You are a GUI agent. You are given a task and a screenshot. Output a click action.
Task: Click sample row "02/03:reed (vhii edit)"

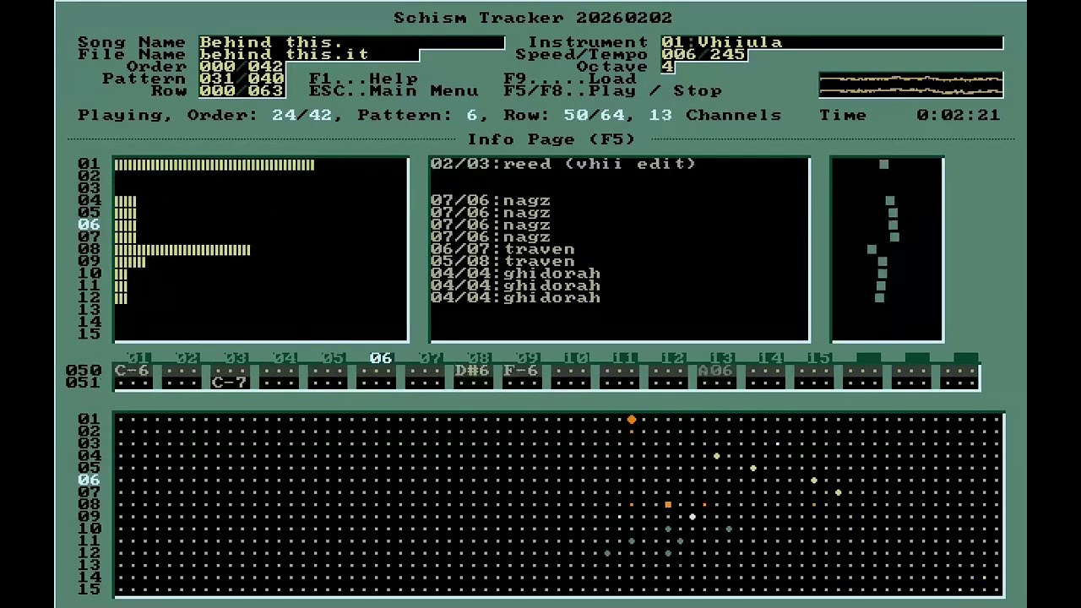[x=563, y=164]
